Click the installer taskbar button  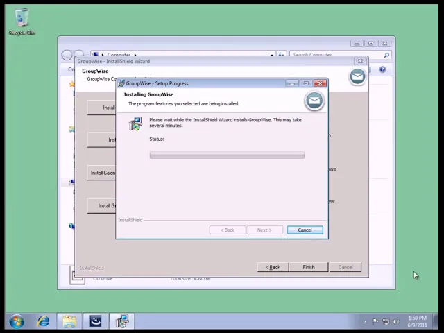pos(122,321)
